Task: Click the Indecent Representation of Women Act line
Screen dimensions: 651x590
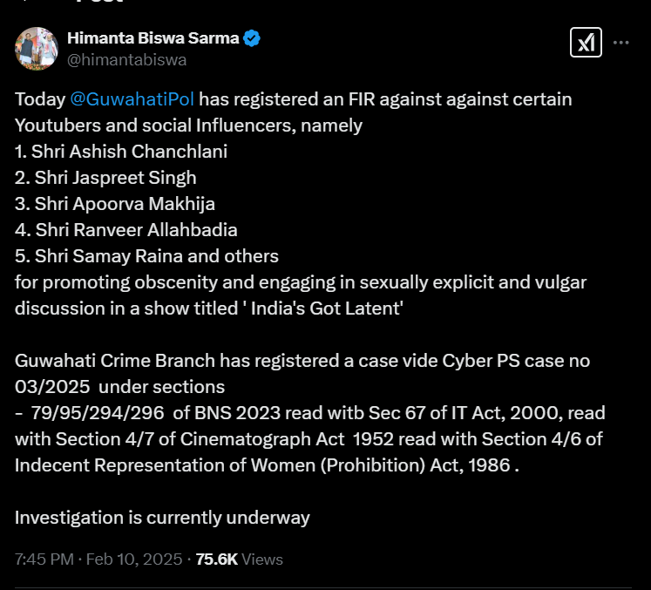Action: click(267, 465)
